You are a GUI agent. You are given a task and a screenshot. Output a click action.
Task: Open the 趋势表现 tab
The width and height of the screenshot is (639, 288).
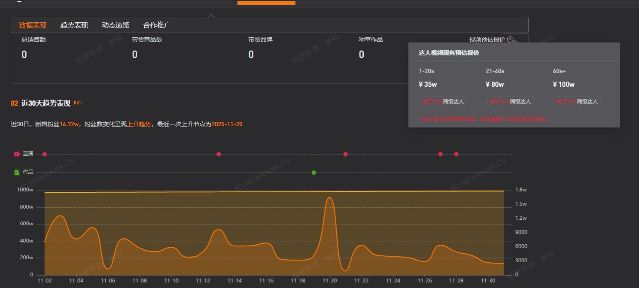point(74,25)
